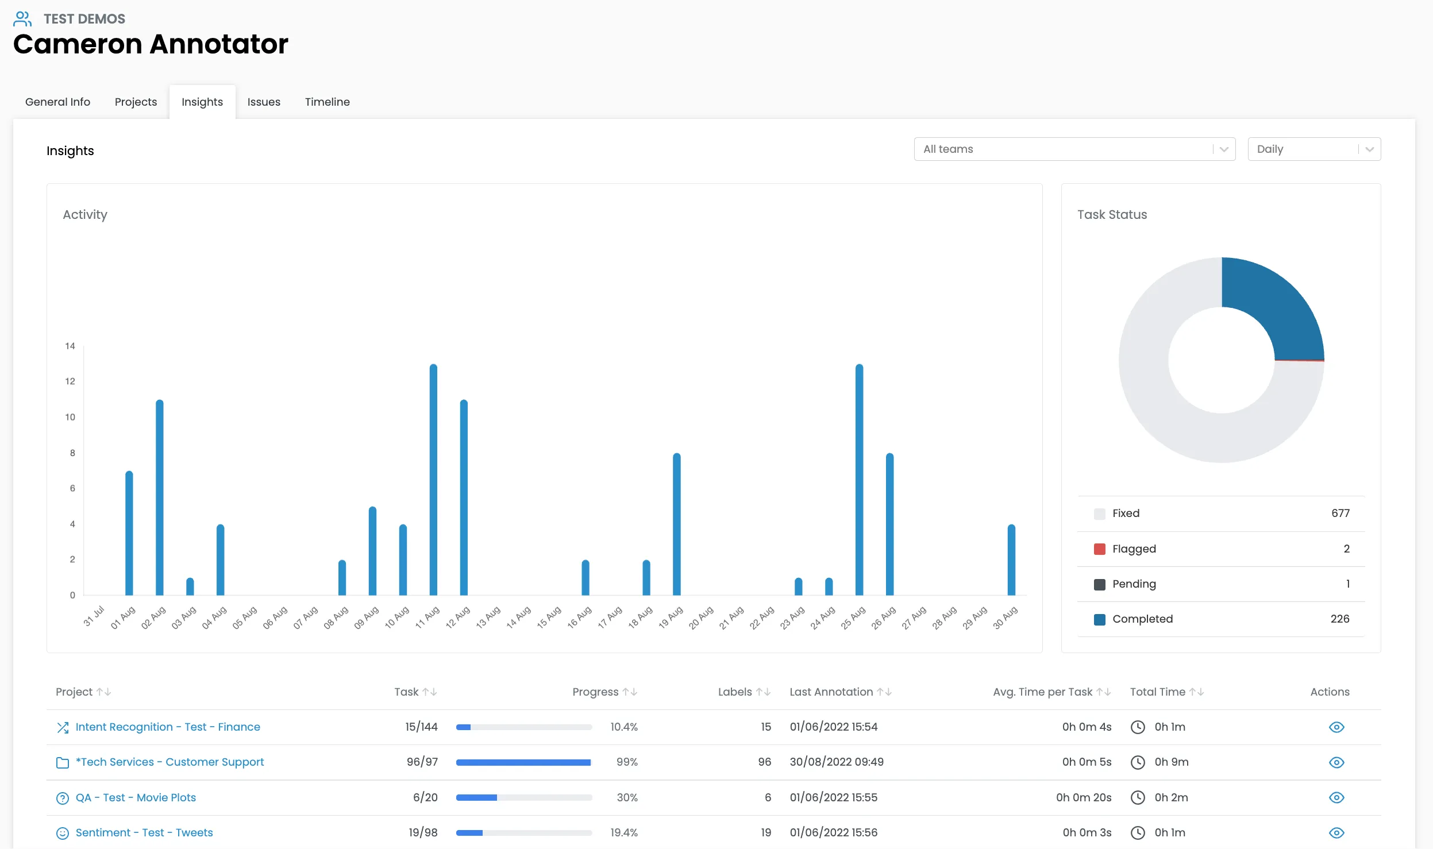
Task: Click the 12 Aug activity bar
Action: pos(464,497)
